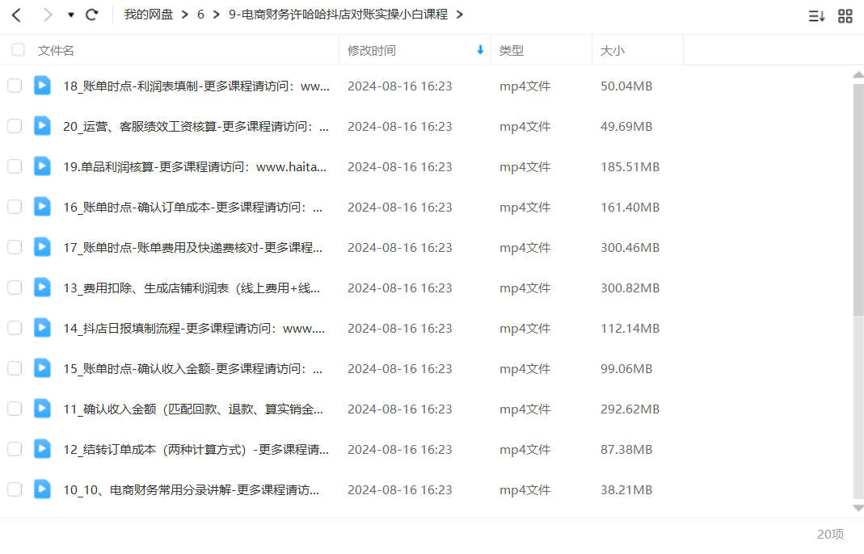Check the box for 10_10、电商财务常用分录讲解
The height and width of the screenshot is (554, 864).
coord(15,489)
